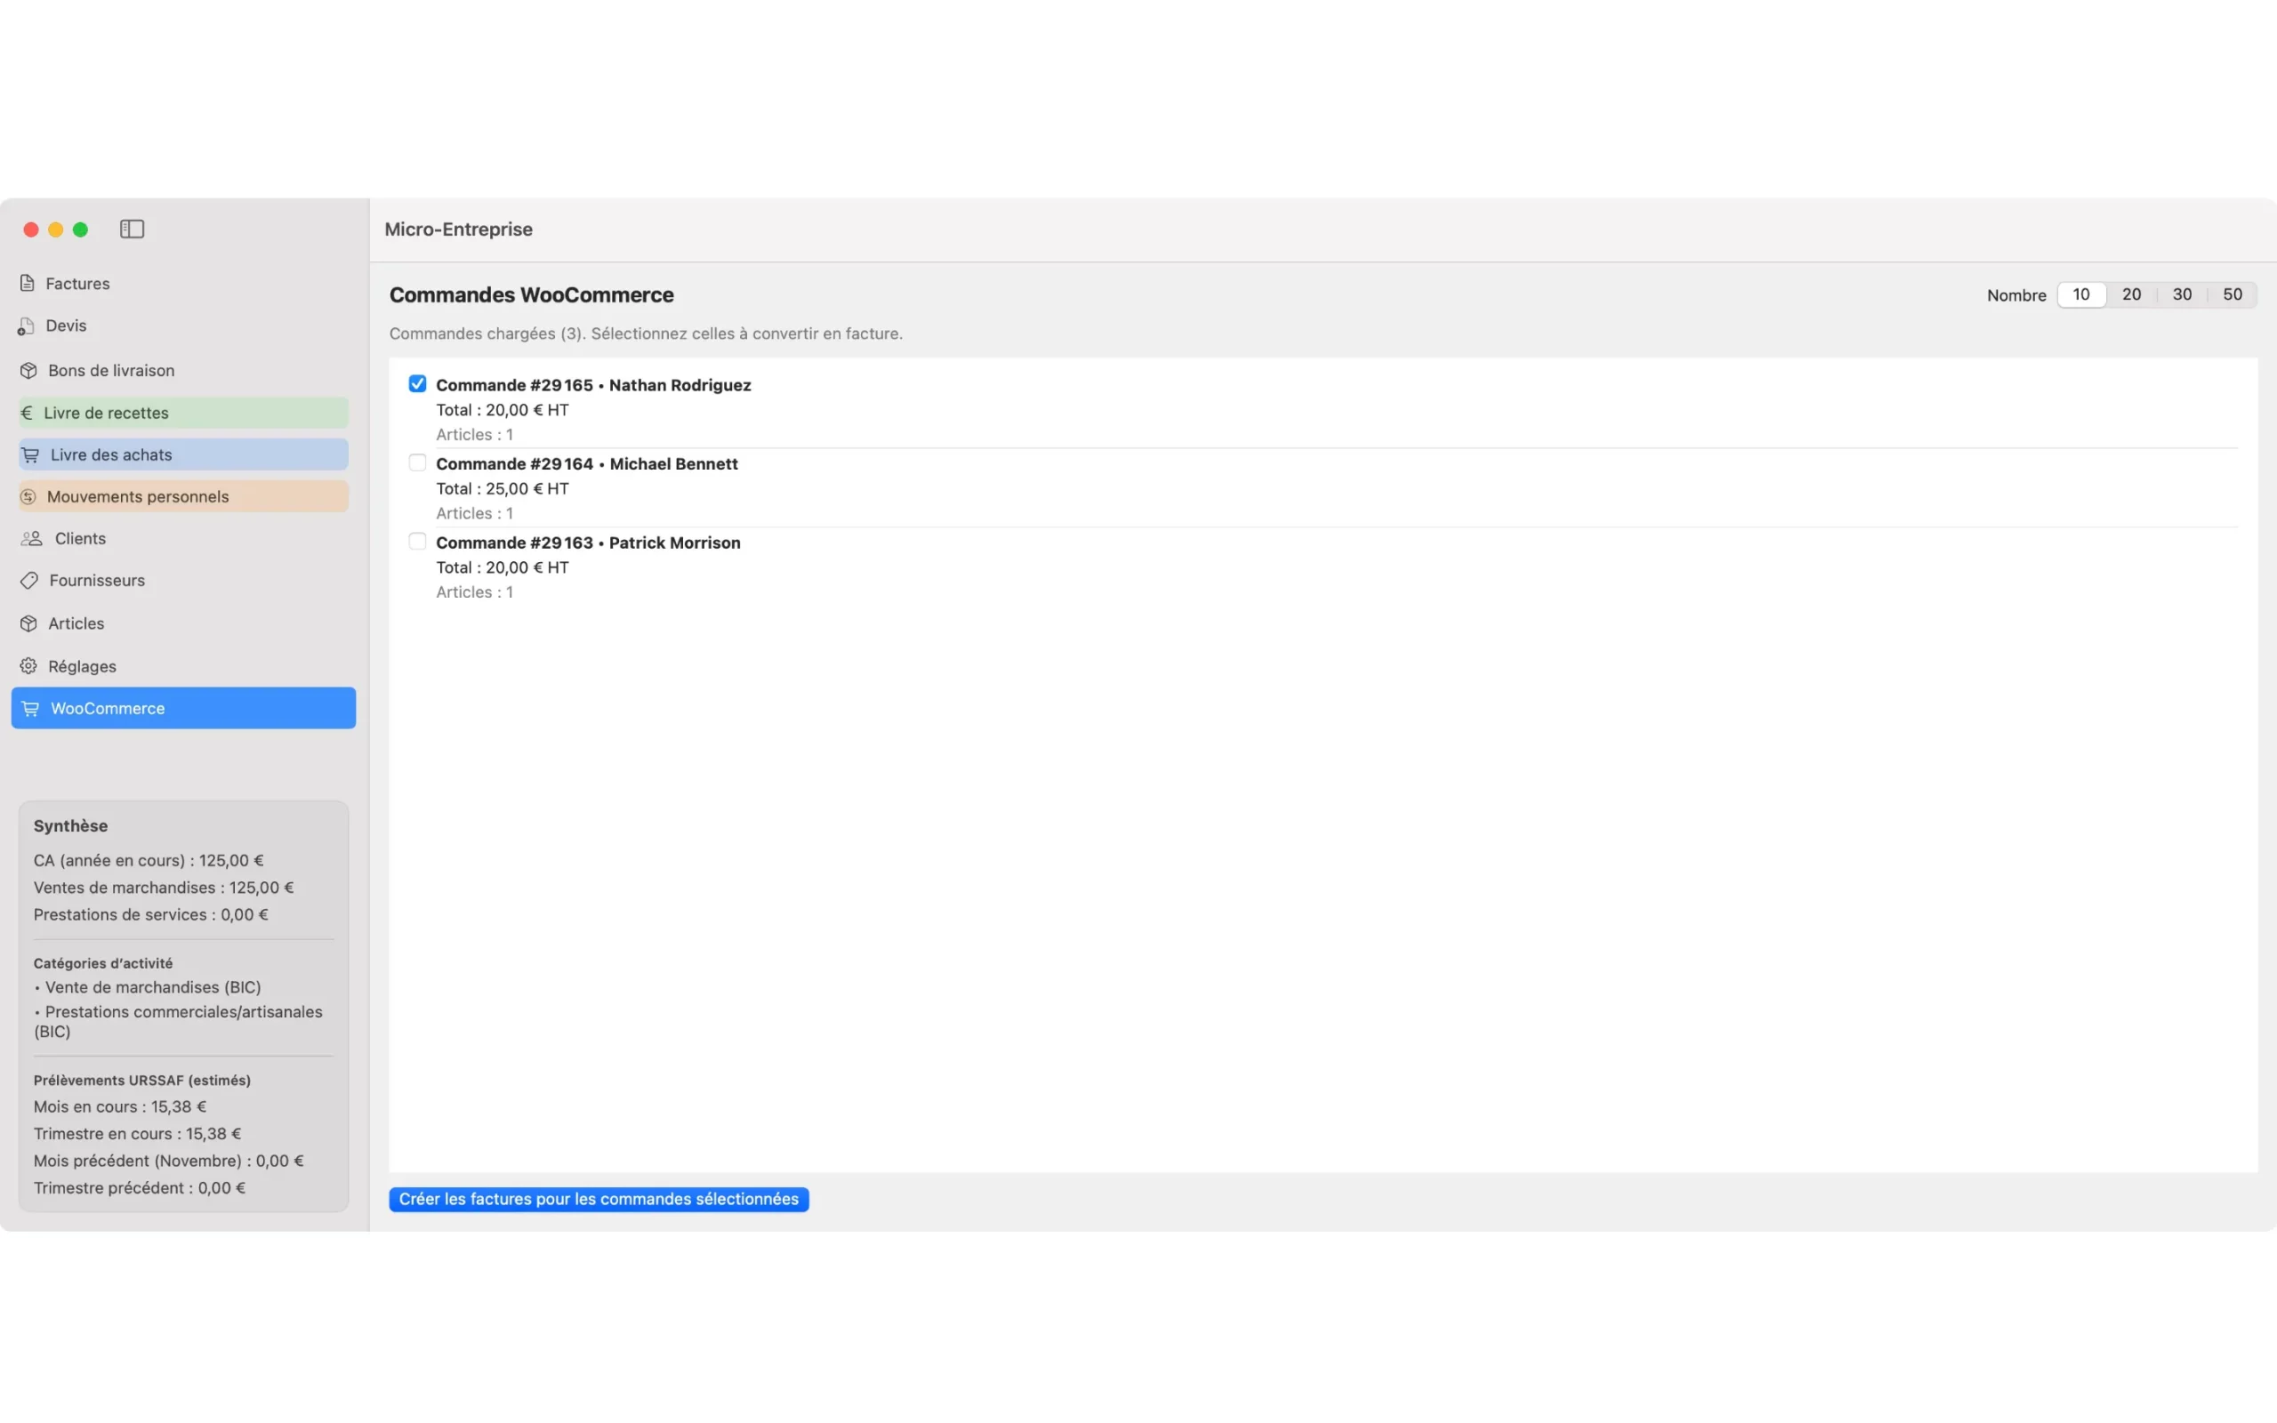Open Bons de livraison via package icon
Image resolution: width=2277 pixels, height=1423 pixels.
[x=28, y=370]
